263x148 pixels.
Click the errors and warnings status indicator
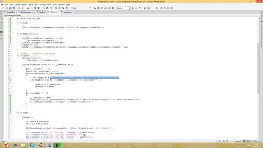pyautogui.click(x=247, y=141)
